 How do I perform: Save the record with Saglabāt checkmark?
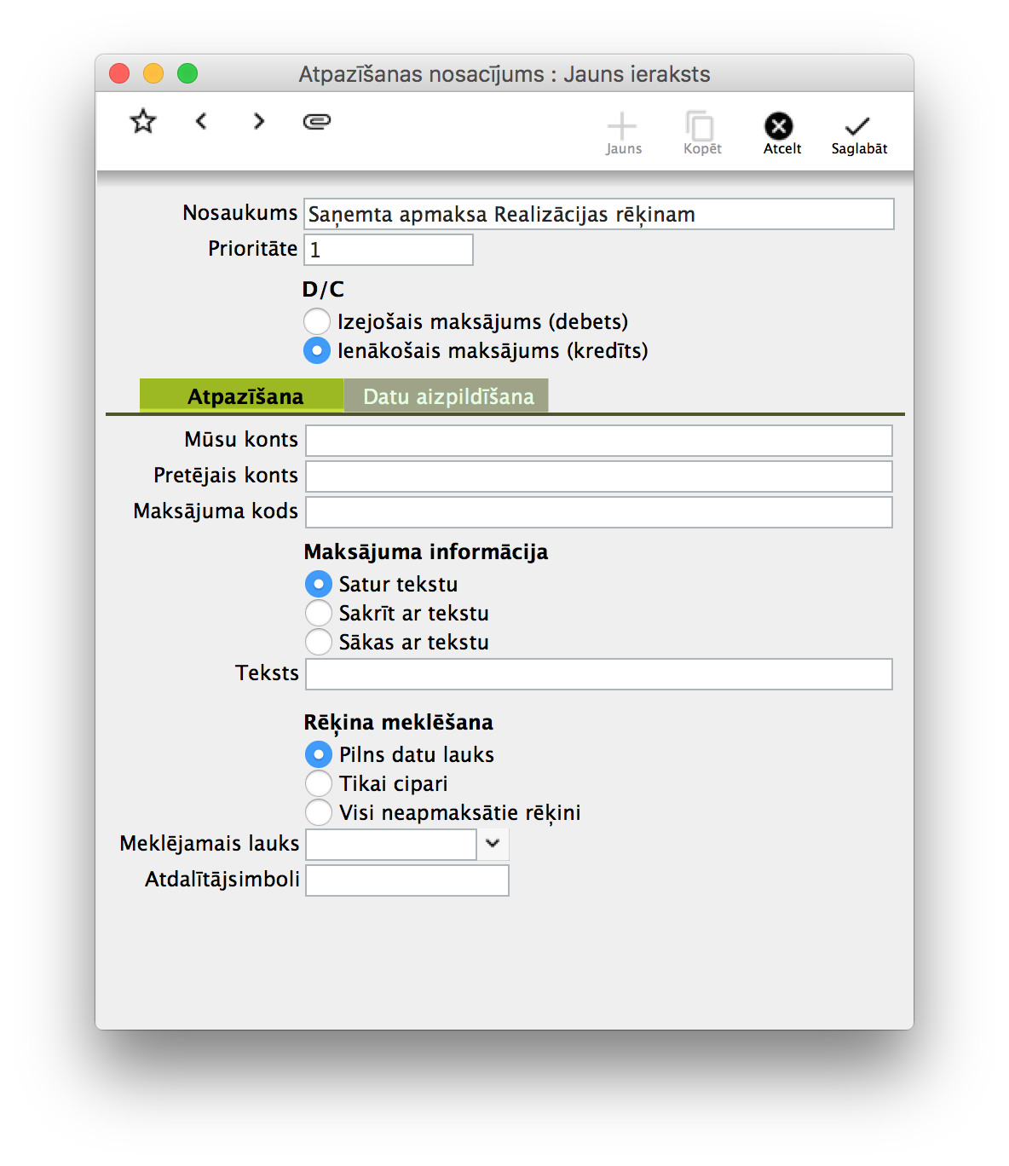(857, 127)
